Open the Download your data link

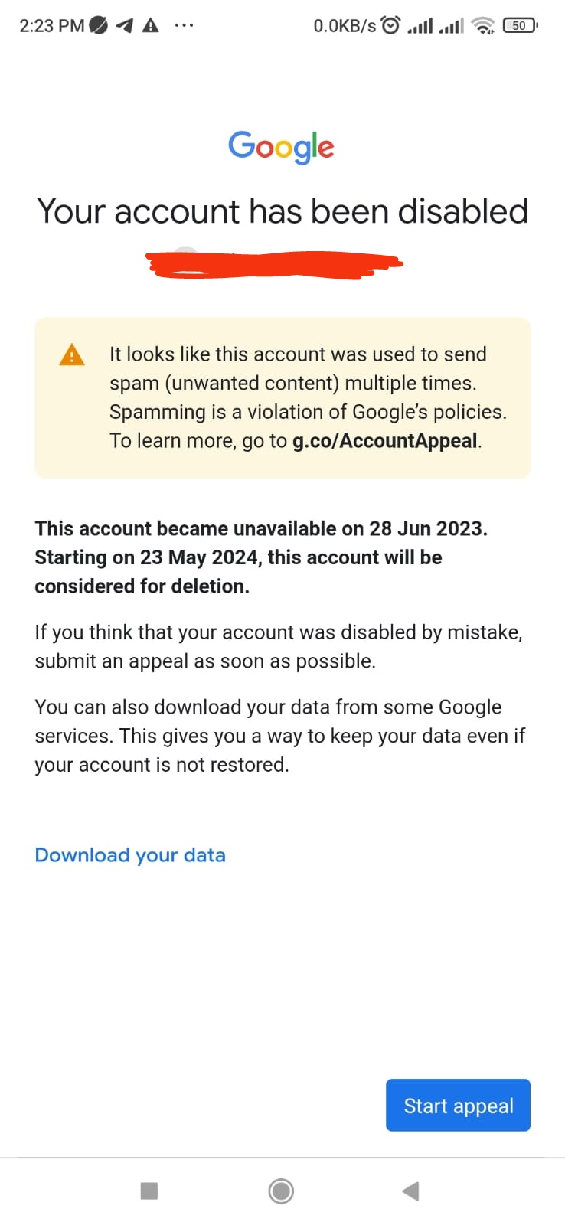coord(130,855)
